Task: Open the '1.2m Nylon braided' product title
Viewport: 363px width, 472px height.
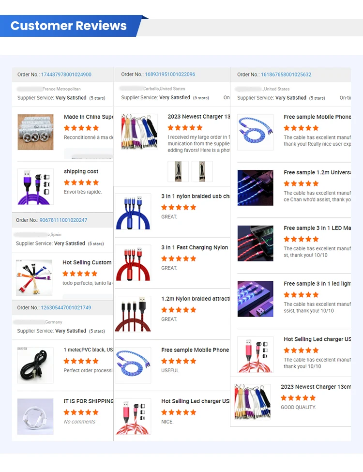Action: tap(196, 299)
